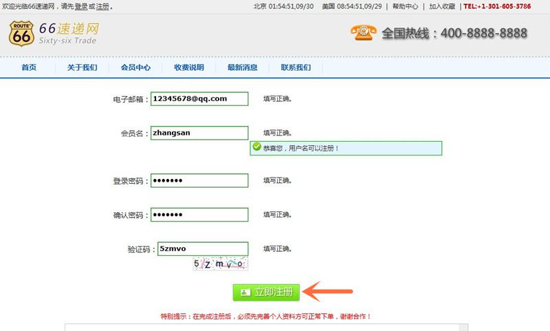Click the 验证码 captcha input field
Image resolution: width=550 pixels, height=331 pixels.
tap(201, 249)
